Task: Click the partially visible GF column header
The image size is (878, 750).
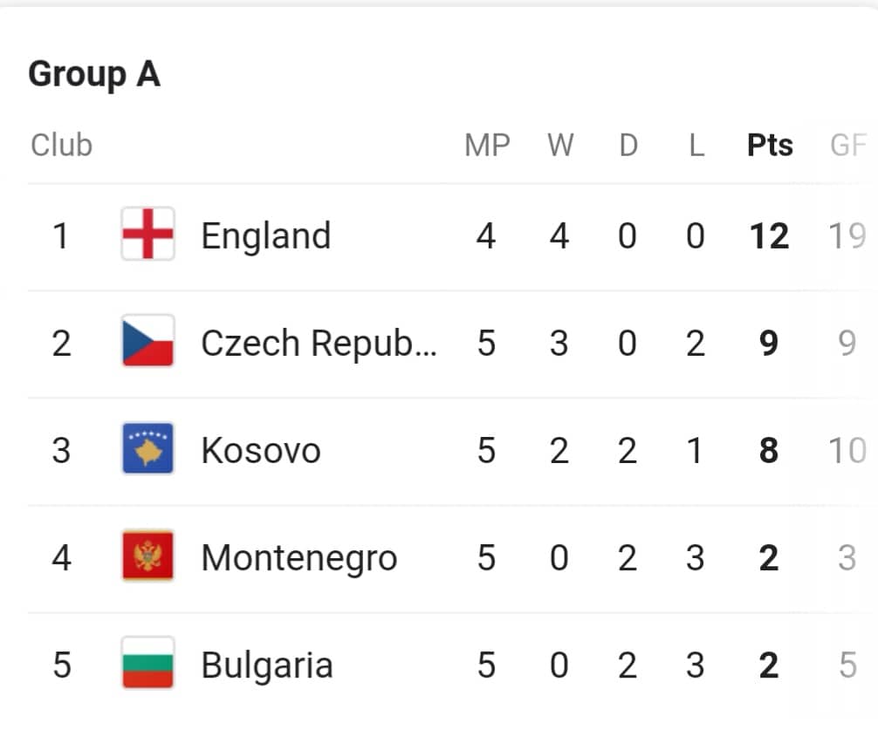Action: 848,146
